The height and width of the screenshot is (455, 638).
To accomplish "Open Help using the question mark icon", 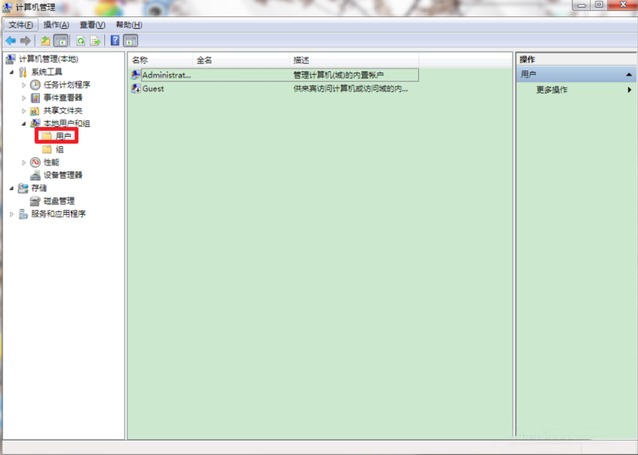I will tap(115, 40).
